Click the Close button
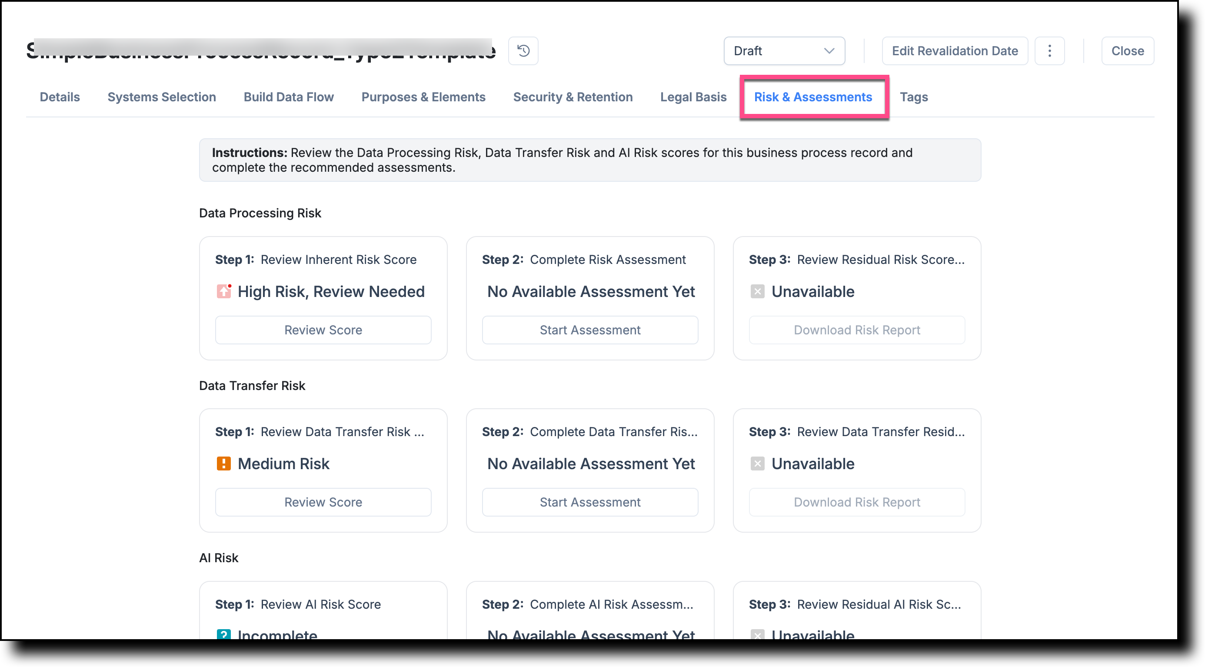This screenshot has width=1205, height=667. pyautogui.click(x=1127, y=50)
